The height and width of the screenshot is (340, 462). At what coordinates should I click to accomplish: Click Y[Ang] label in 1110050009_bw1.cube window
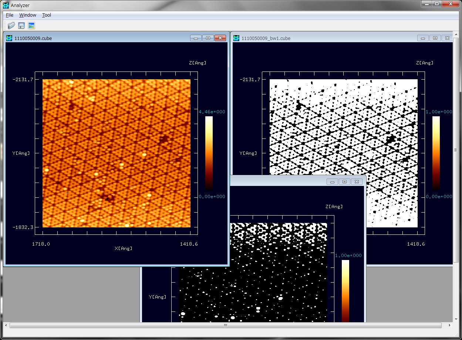tap(248, 153)
